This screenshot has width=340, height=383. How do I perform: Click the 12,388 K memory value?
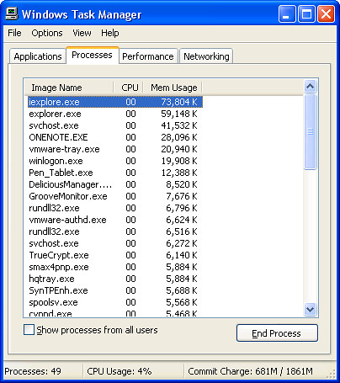[x=179, y=173]
